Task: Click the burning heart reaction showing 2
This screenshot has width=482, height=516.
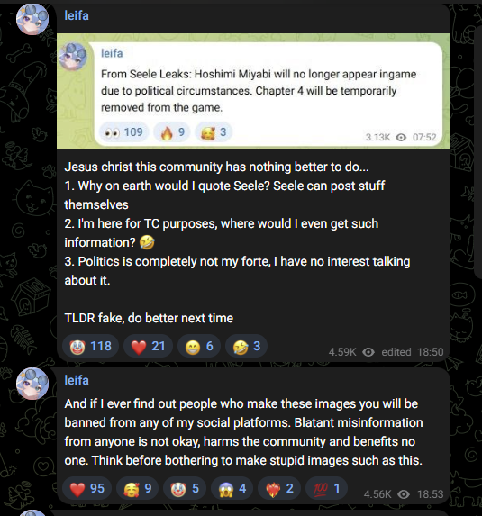Action: [x=279, y=488]
